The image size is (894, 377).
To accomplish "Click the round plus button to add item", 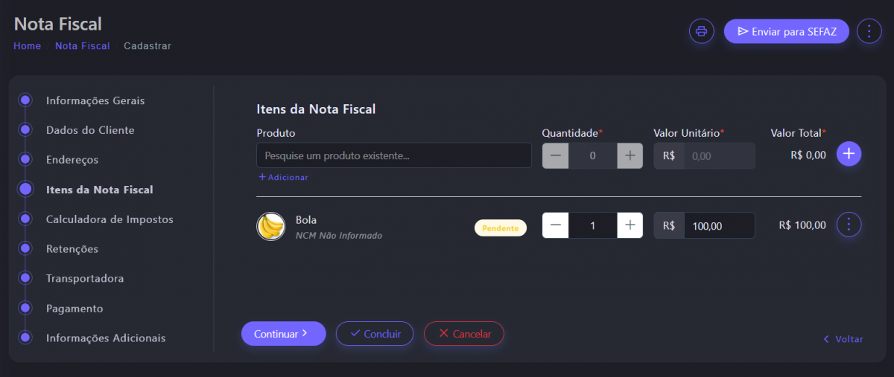I will pyautogui.click(x=849, y=154).
